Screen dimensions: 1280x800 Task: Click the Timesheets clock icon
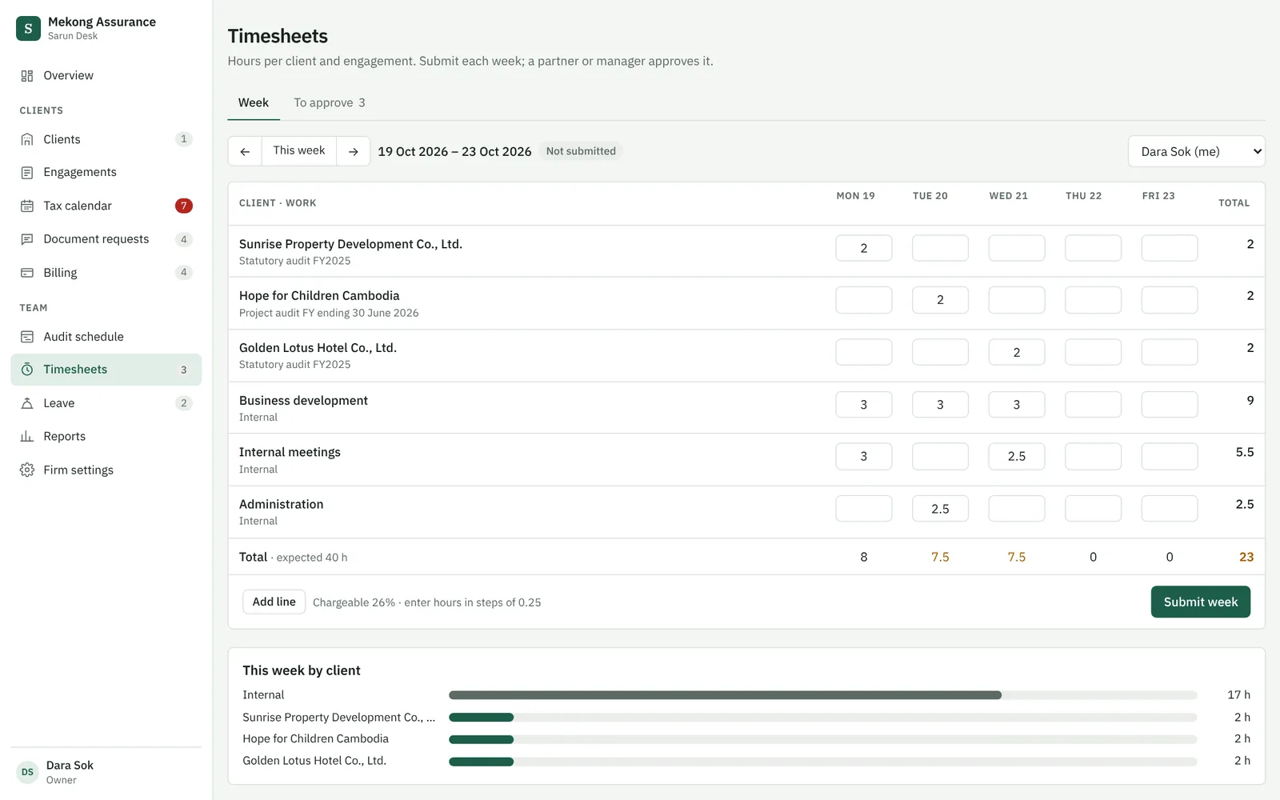[x=27, y=370]
